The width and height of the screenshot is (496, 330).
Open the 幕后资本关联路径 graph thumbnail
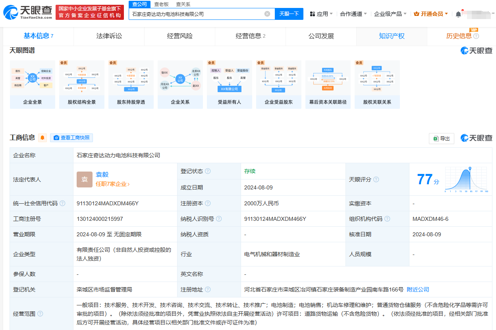(328, 85)
